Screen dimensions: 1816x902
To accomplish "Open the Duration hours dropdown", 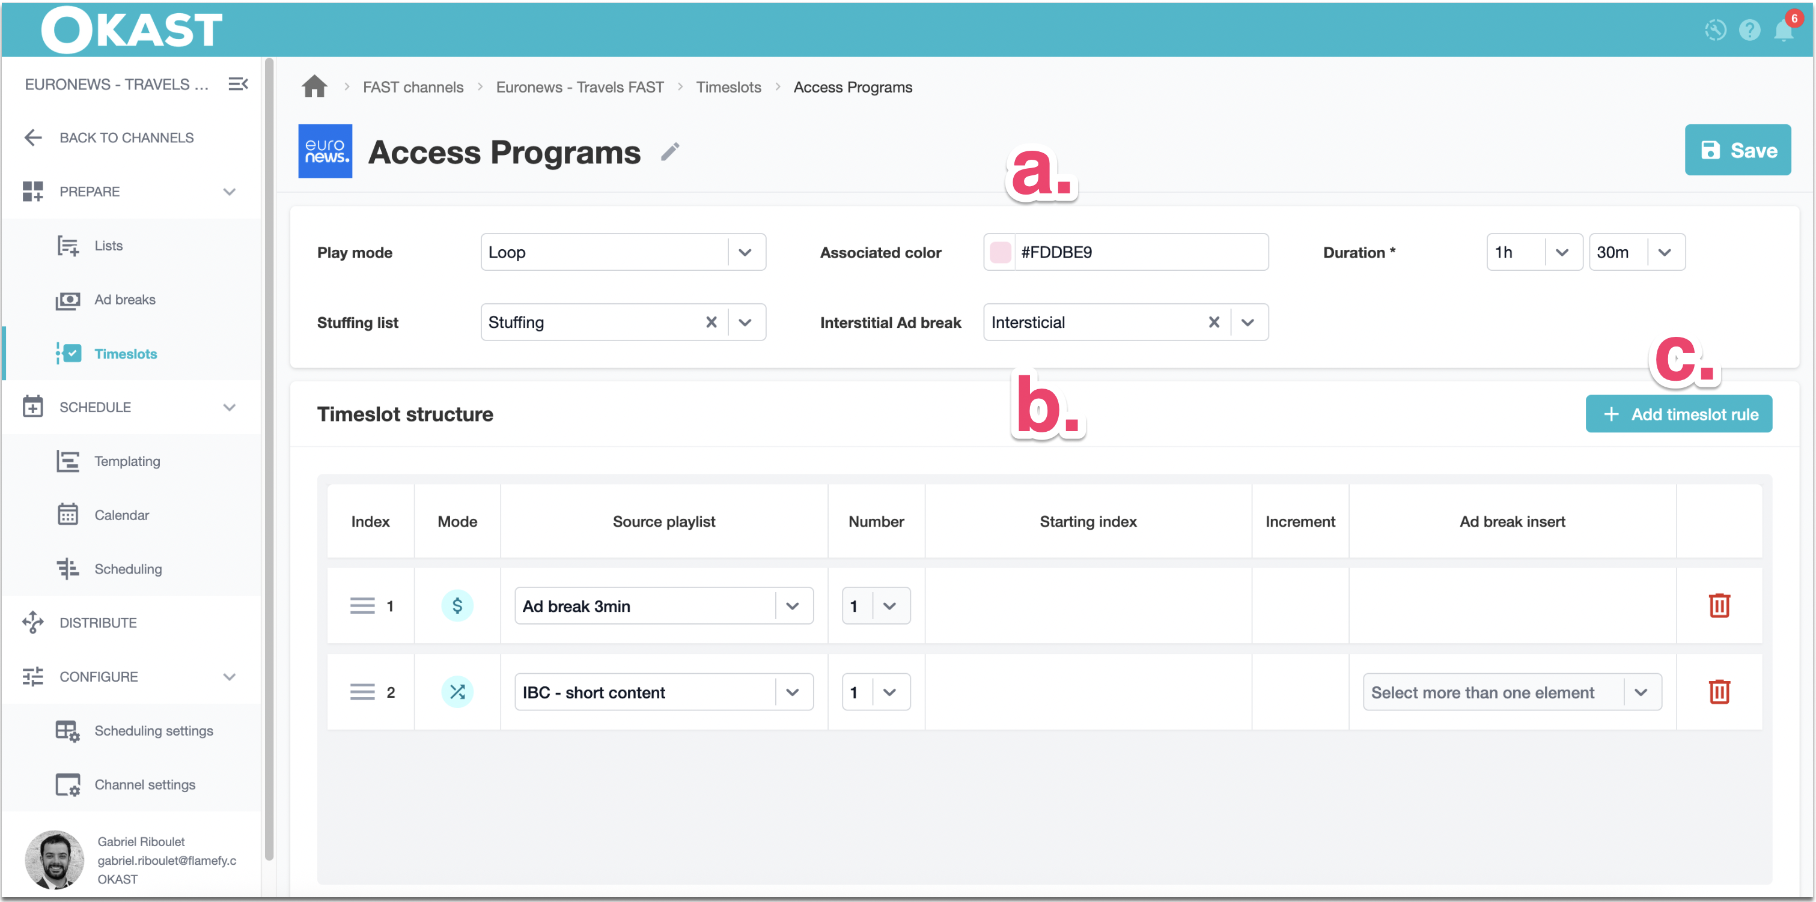I will point(1561,252).
